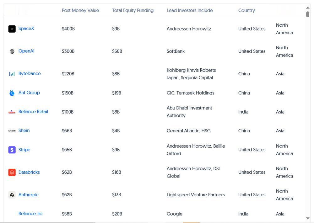Click the scrollbar up arrow
Viewport: 314px width, 223px height.
coord(307,8)
